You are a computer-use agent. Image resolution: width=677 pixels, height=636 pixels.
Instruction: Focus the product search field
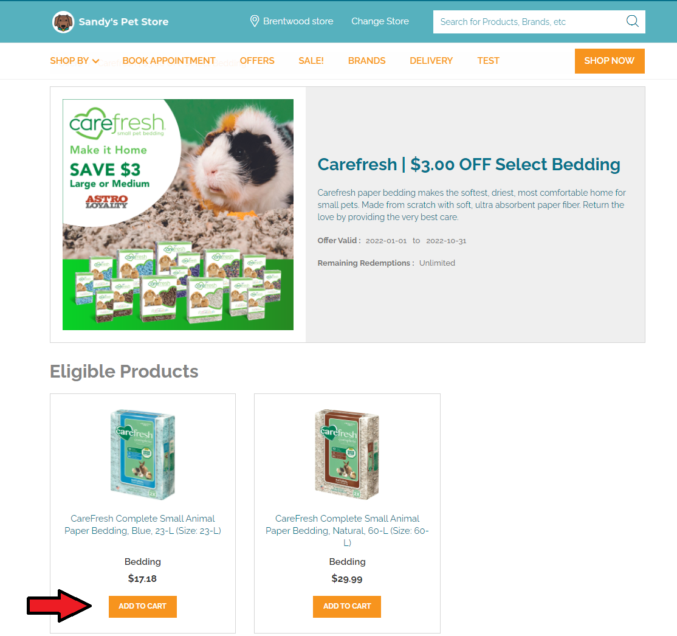[x=529, y=22]
